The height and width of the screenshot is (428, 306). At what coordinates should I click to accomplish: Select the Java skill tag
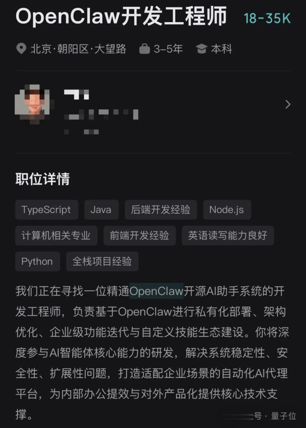(102, 210)
